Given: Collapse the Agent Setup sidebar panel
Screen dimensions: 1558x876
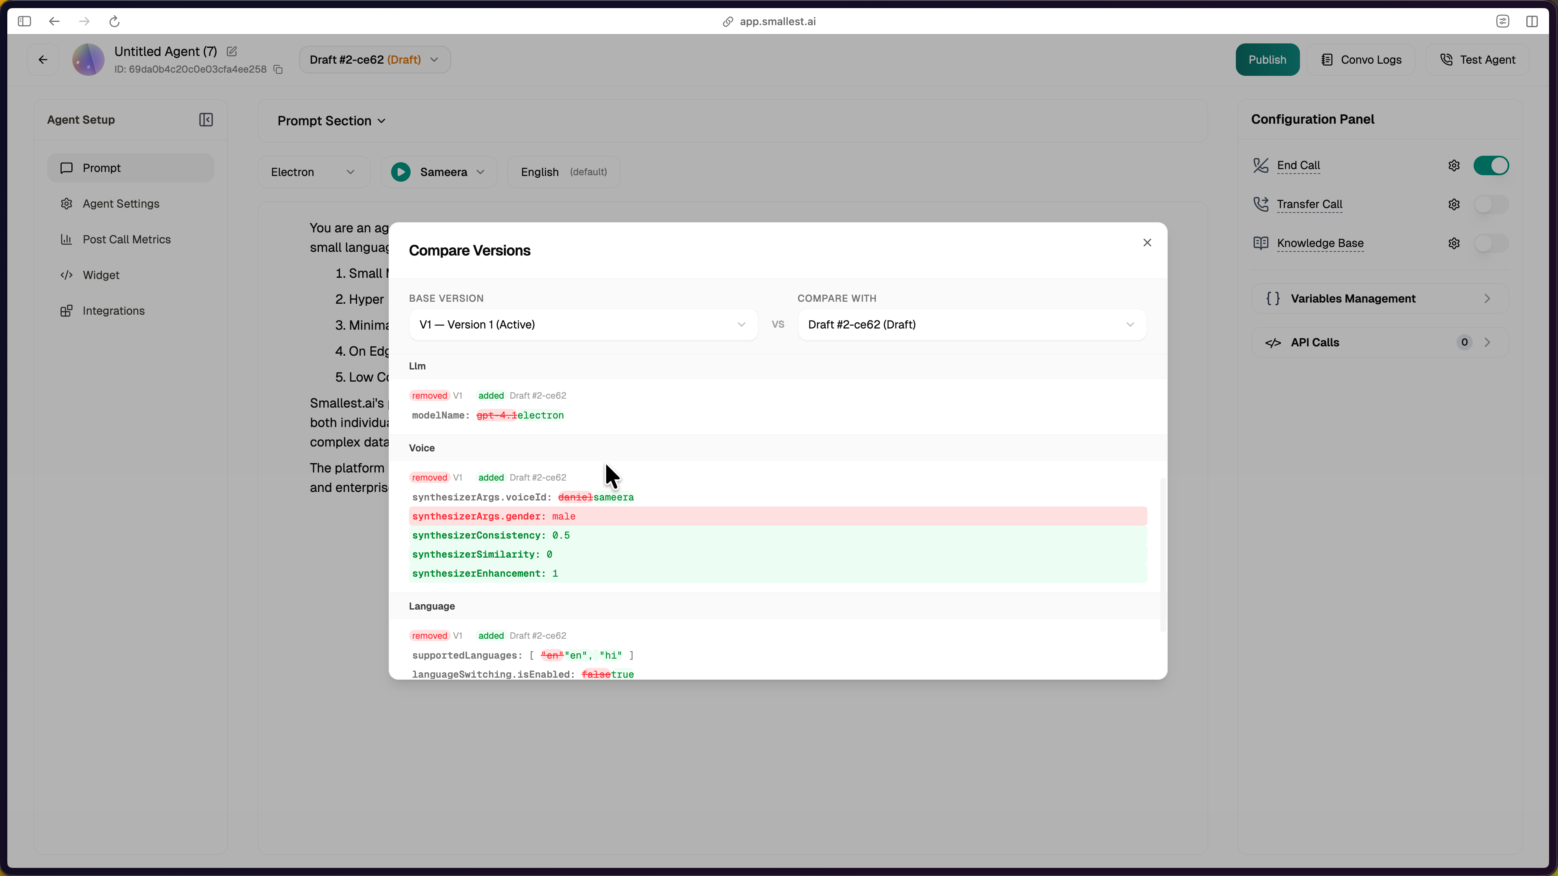Looking at the screenshot, I should [206, 119].
